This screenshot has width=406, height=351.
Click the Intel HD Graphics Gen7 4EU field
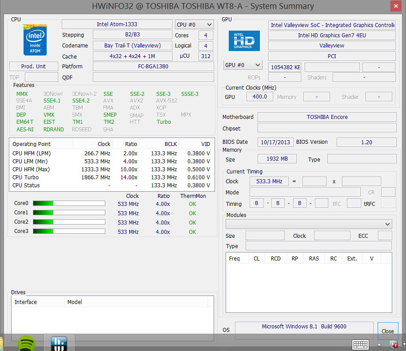[332, 35]
